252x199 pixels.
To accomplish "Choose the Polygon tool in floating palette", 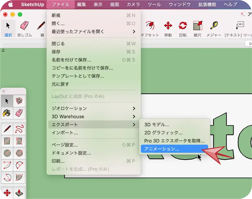I will click(x=19, y=153).
